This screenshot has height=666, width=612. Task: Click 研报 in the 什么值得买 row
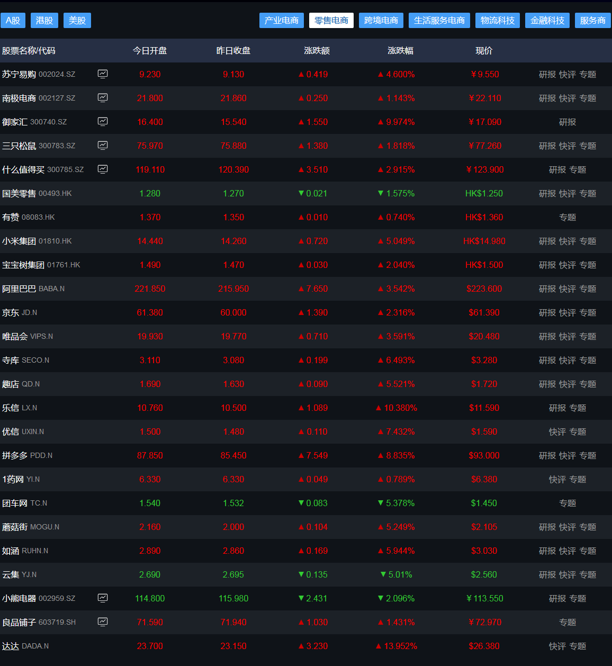tap(557, 170)
